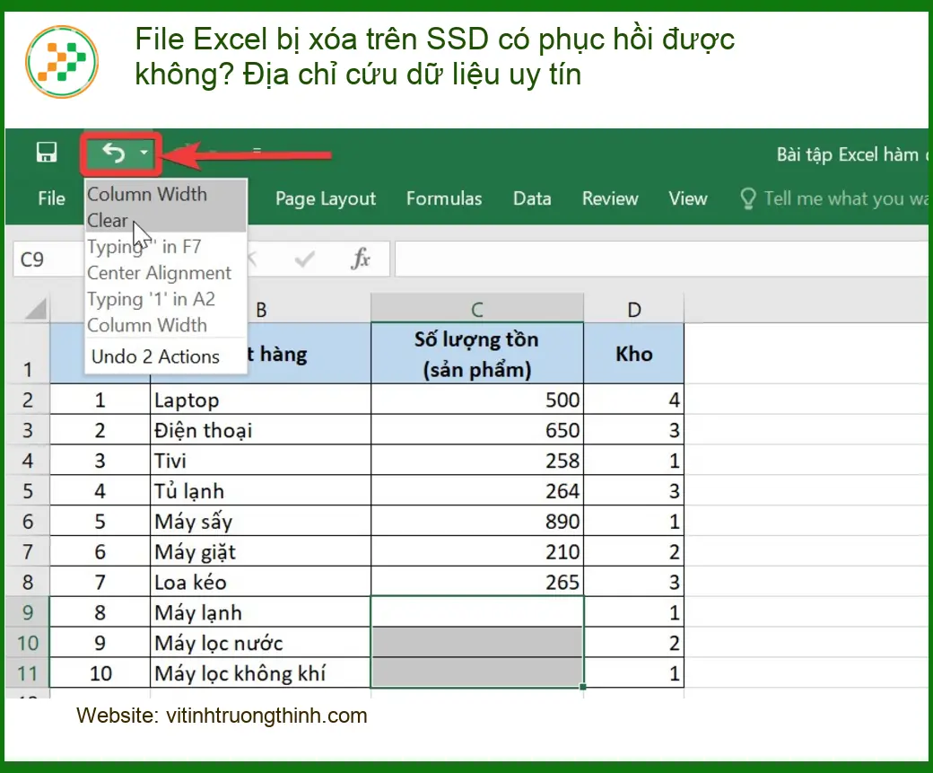
Task: Switch to the Formulas tab
Action: 444,198
